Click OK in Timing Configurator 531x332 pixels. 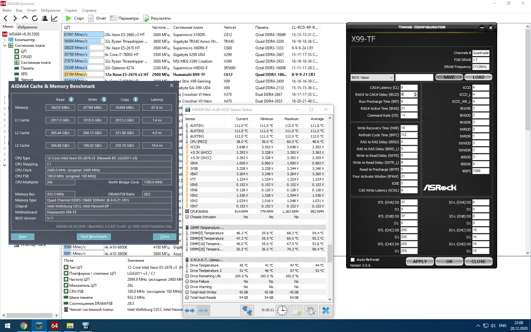[449, 261]
